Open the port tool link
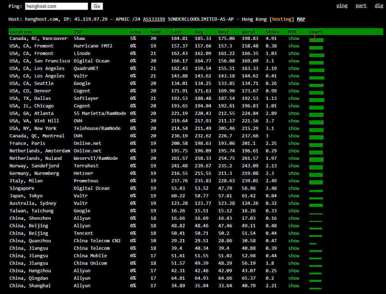 pyautogui.click(x=361, y=6)
